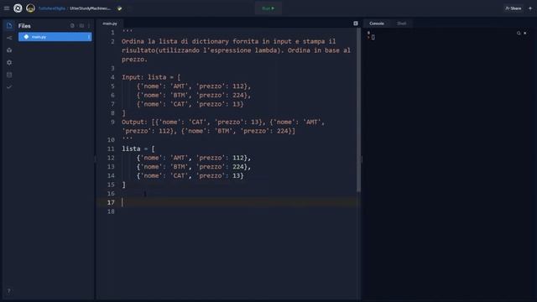This screenshot has width=537, height=302.
Task: Click the Help question mark icon
Action: coord(9,291)
